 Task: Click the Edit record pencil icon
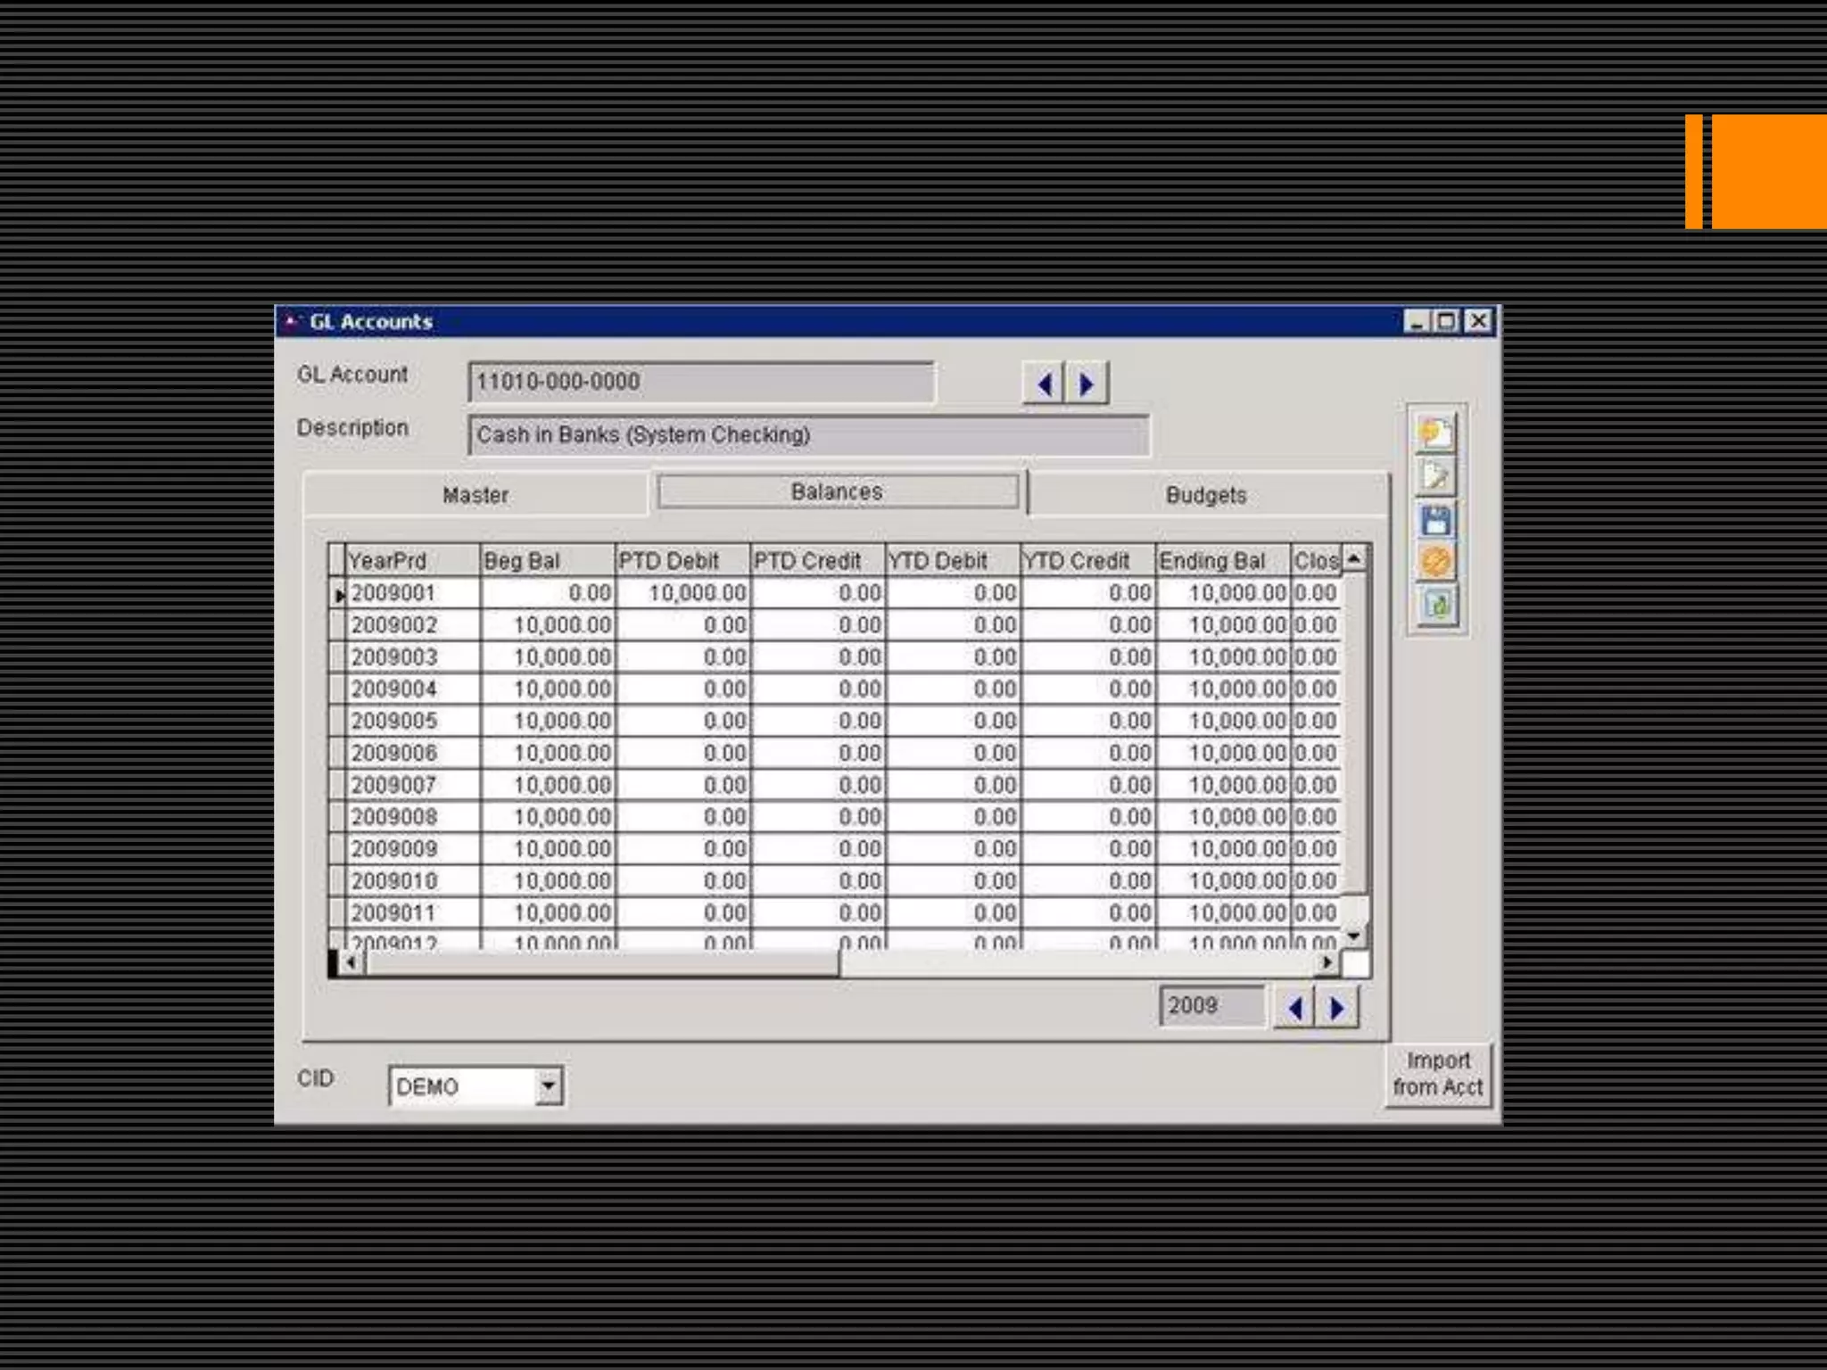[1435, 476]
